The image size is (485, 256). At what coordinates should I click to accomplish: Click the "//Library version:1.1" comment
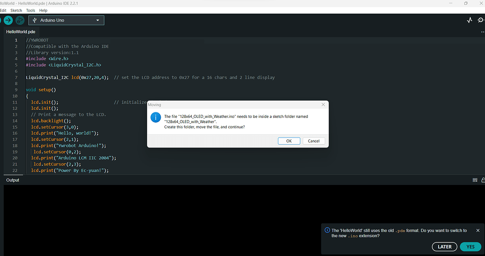click(x=52, y=52)
